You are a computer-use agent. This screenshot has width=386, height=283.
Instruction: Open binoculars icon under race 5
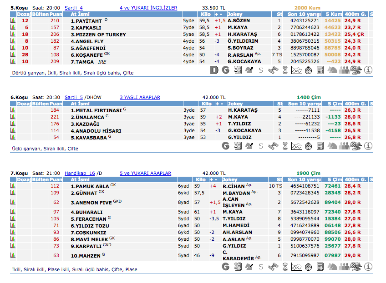(273, 70)
